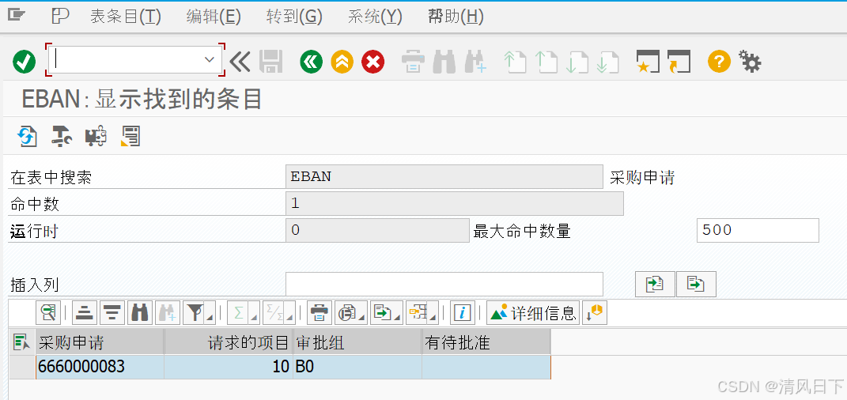Open the 转到(G) menu

pos(294,17)
